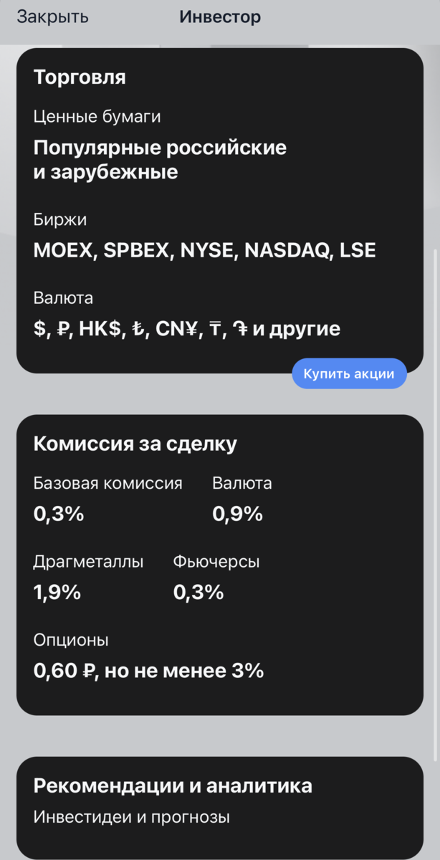Select the Фьючерсы 0,3% value
The width and height of the screenshot is (440, 860).
[x=199, y=593]
